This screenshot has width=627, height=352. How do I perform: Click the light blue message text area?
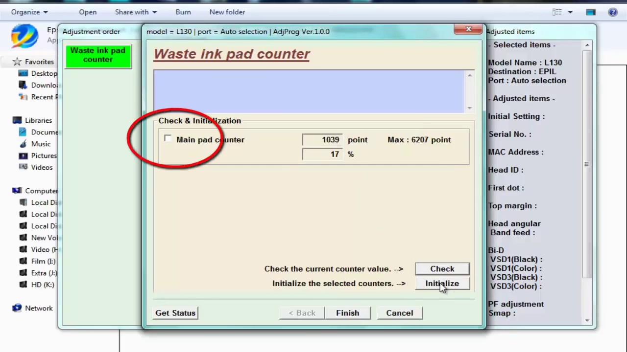(x=310, y=91)
